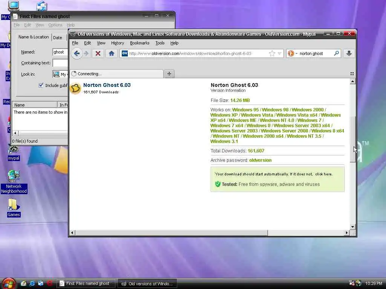Screen dimensions: 386x289
Task: Click the show desktop quick launch icon
Action: click(41, 283)
